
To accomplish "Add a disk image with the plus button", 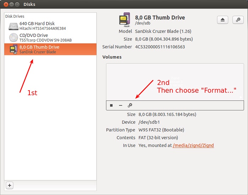I will [10, 185].
